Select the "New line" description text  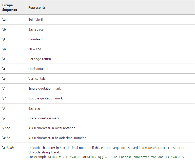[35, 49]
